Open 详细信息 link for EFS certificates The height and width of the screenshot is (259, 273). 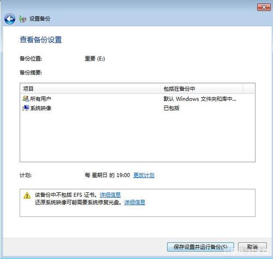click(x=110, y=195)
